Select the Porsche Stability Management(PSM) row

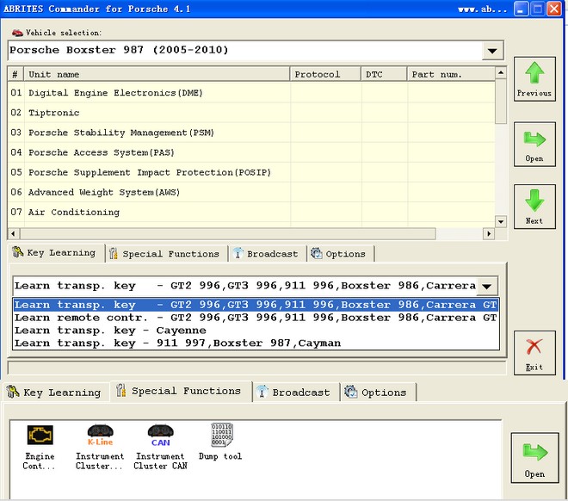(x=120, y=133)
